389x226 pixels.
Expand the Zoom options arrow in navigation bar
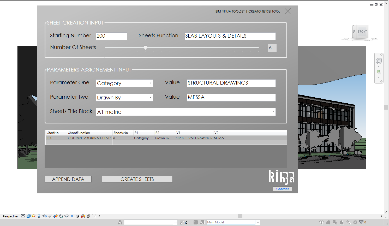point(379,77)
